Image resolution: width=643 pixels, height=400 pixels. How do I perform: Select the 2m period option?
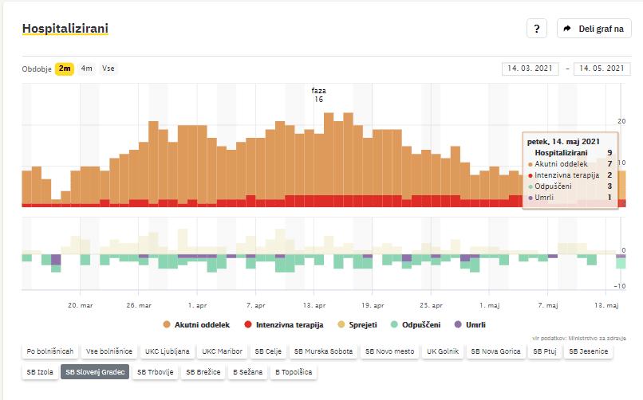65,69
